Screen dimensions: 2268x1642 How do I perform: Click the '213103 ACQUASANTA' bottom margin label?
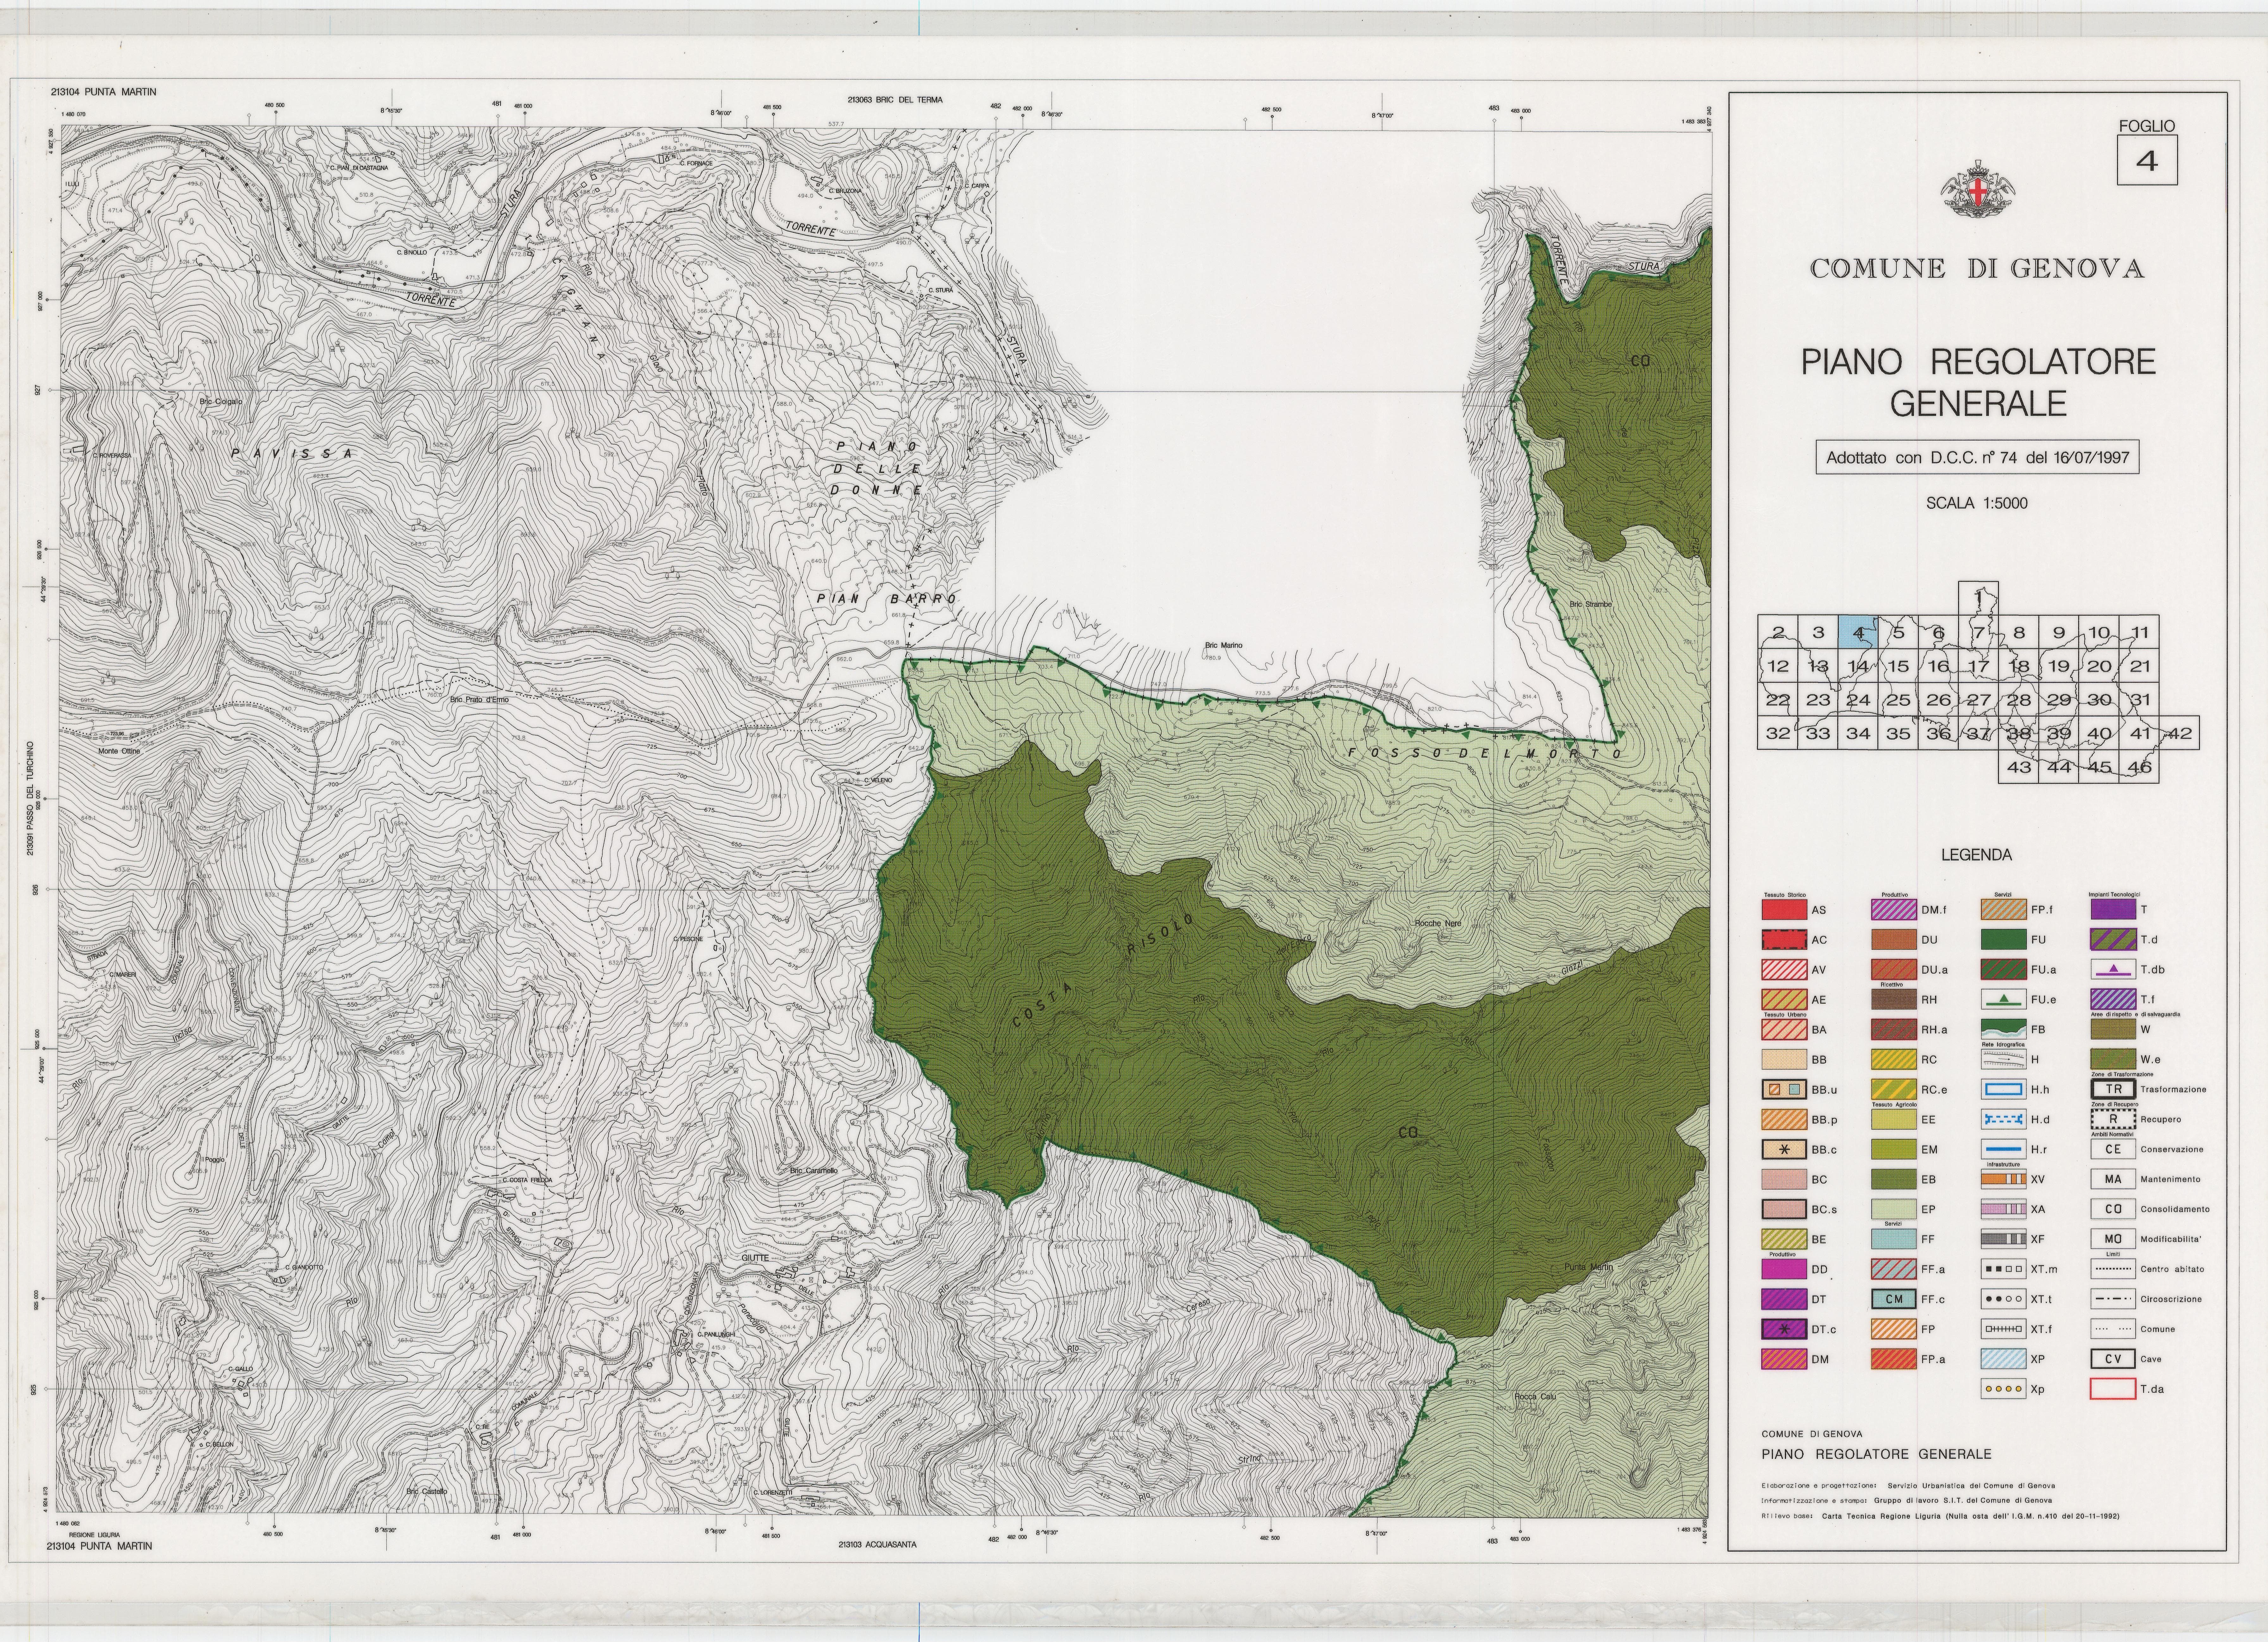click(877, 1545)
